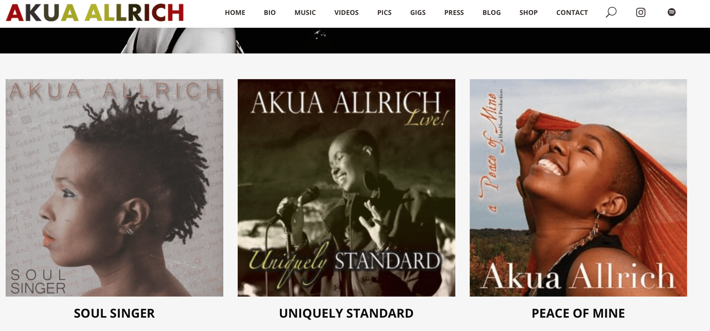Open the search magnifier icon
The image size is (710, 331).
(611, 12)
